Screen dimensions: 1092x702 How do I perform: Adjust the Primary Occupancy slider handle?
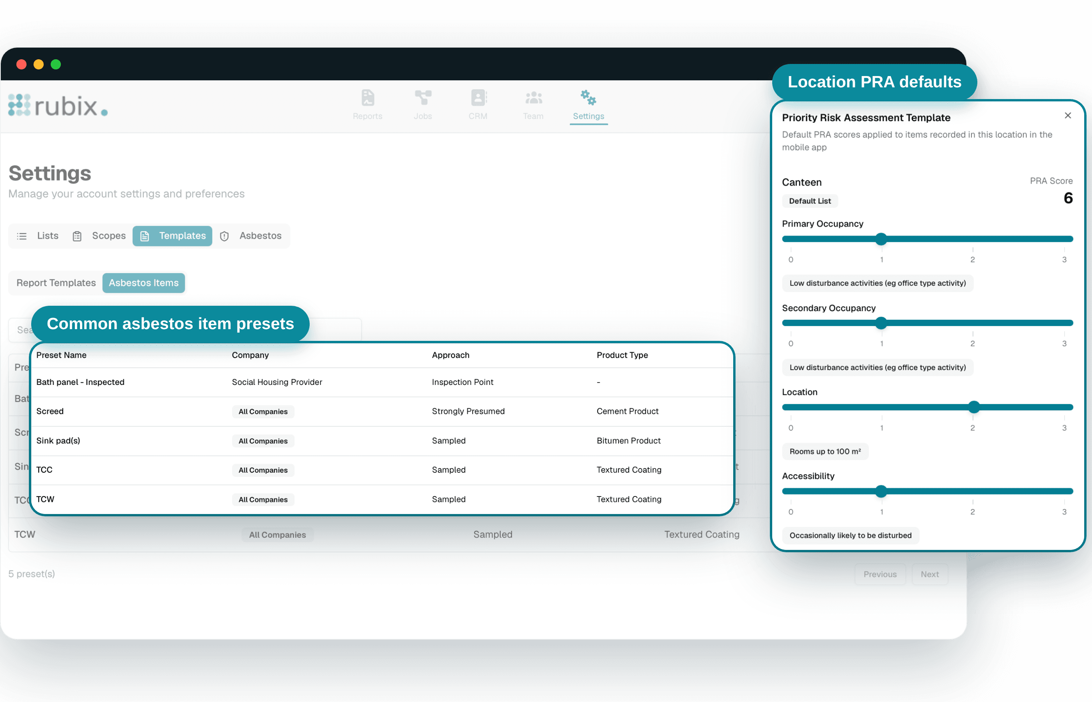coord(881,239)
